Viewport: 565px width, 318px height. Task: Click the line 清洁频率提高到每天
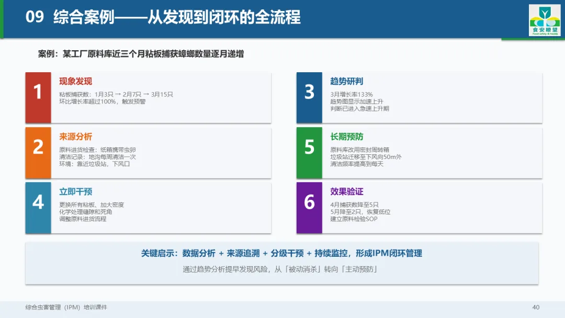pyautogui.click(x=357, y=164)
